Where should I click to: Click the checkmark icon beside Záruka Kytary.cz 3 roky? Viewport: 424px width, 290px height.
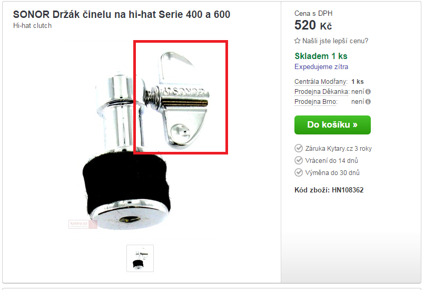tap(299, 148)
